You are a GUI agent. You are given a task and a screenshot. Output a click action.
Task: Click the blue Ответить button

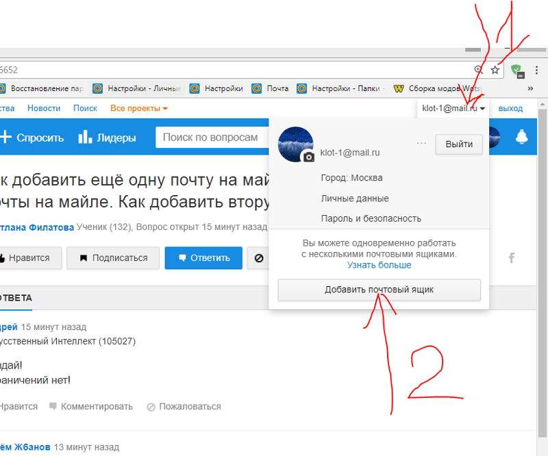pyautogui.click(x=203, y=258)
